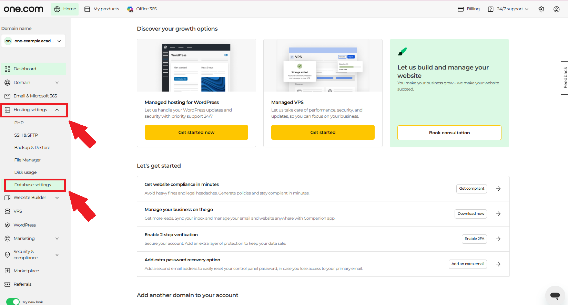The image size is (568, 305).
Task: Go to My products tab
Action: pos(102,9)
